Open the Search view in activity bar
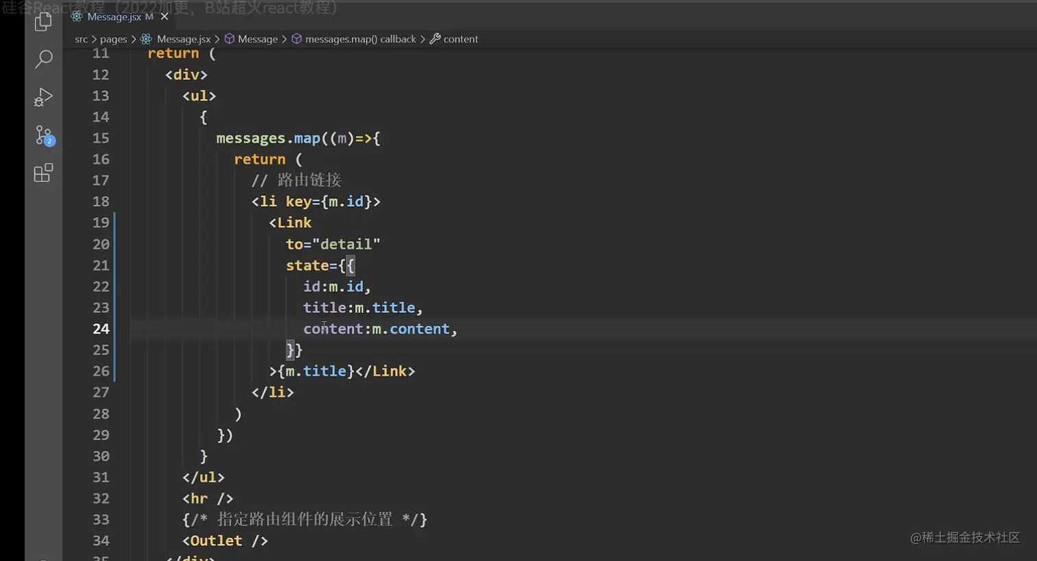This screenshot has height=561, width=1037. point(43,60)
